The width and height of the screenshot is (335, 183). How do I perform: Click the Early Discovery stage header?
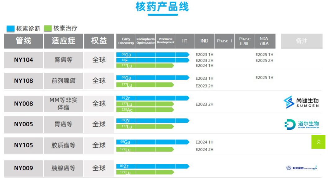[x=126, y=41]
